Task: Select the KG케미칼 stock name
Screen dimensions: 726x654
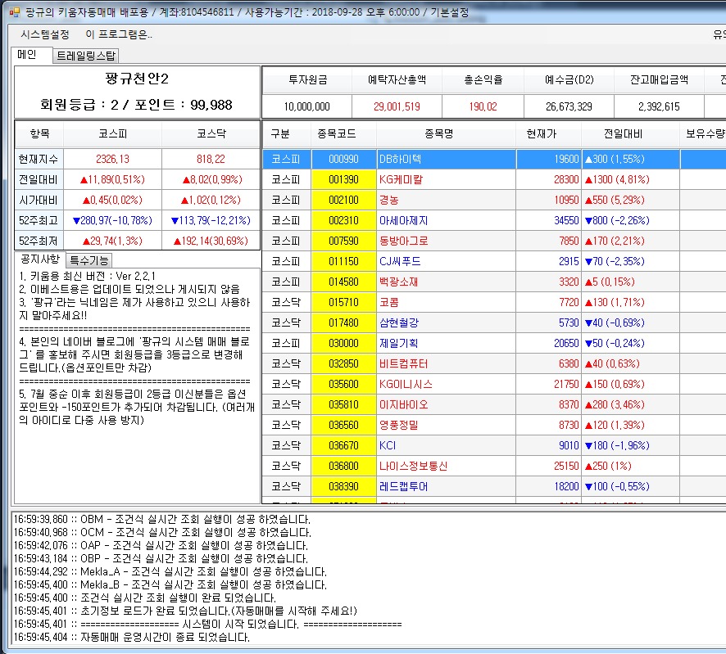Action: (x=399, y=180)
